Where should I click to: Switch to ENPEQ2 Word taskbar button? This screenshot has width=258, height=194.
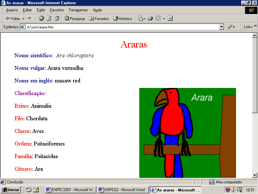(123, 190)
